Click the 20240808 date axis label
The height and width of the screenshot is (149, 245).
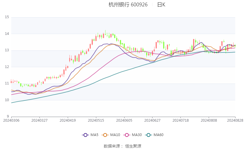click(x=209, y=120)
